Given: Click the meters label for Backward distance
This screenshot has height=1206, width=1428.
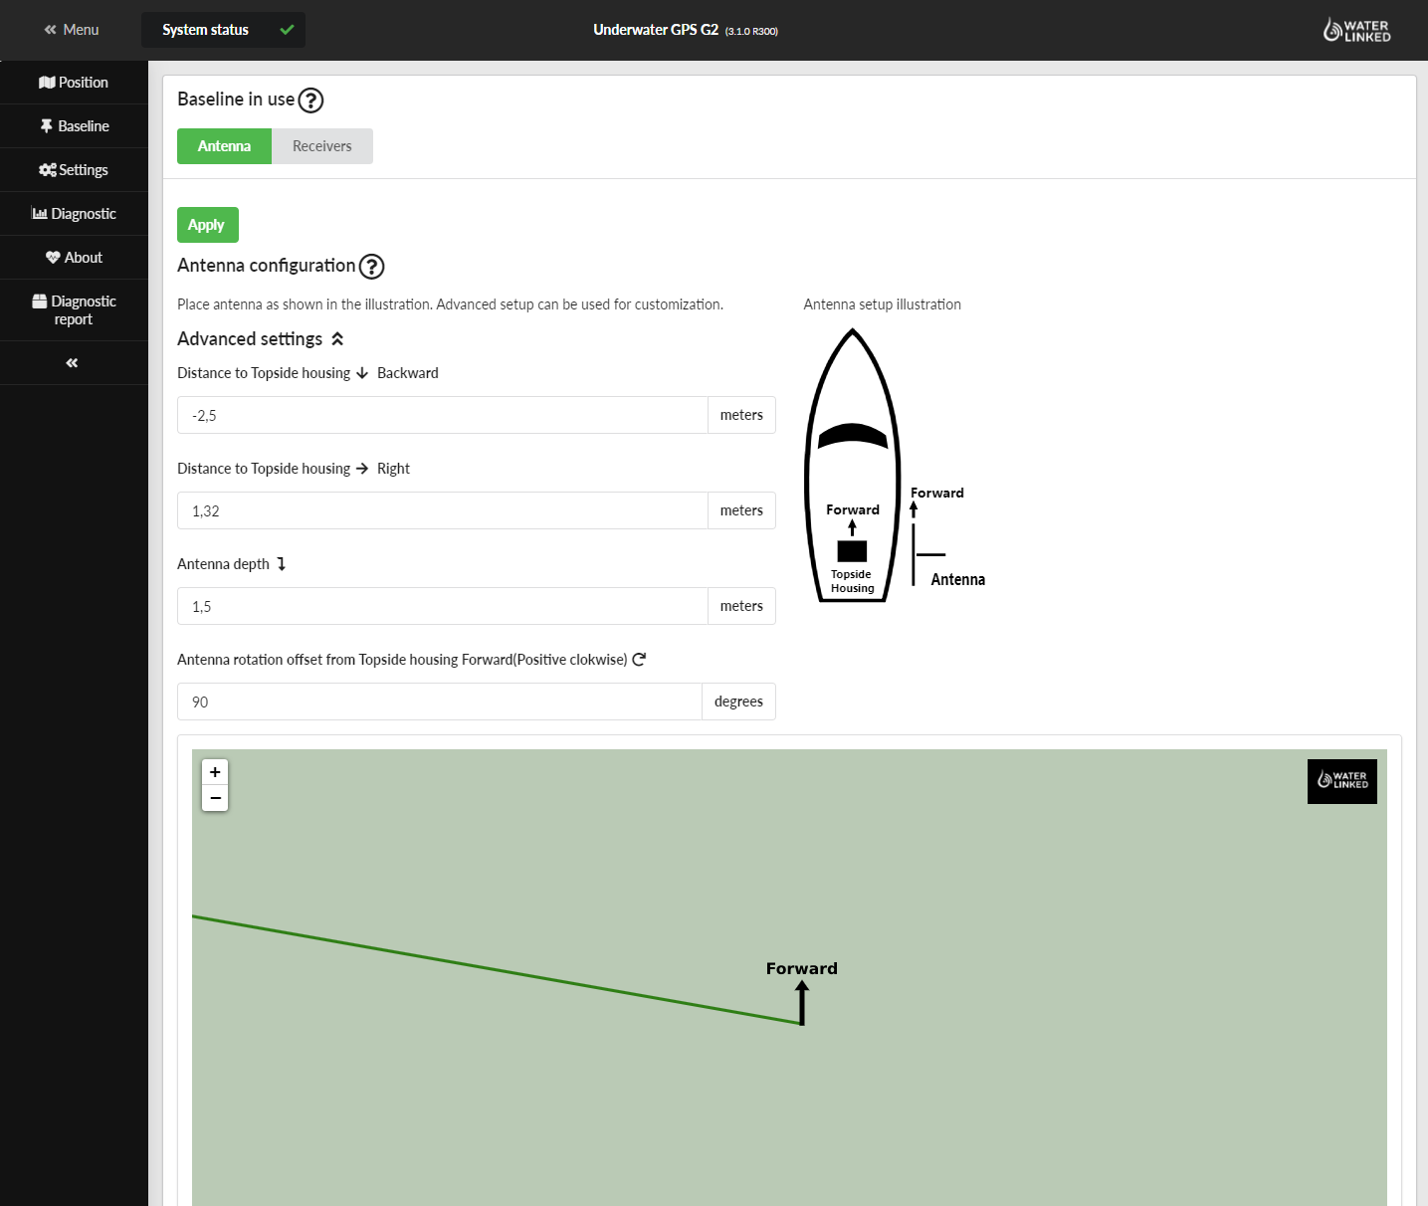Looking at the screenshot, I should [741, 415].
